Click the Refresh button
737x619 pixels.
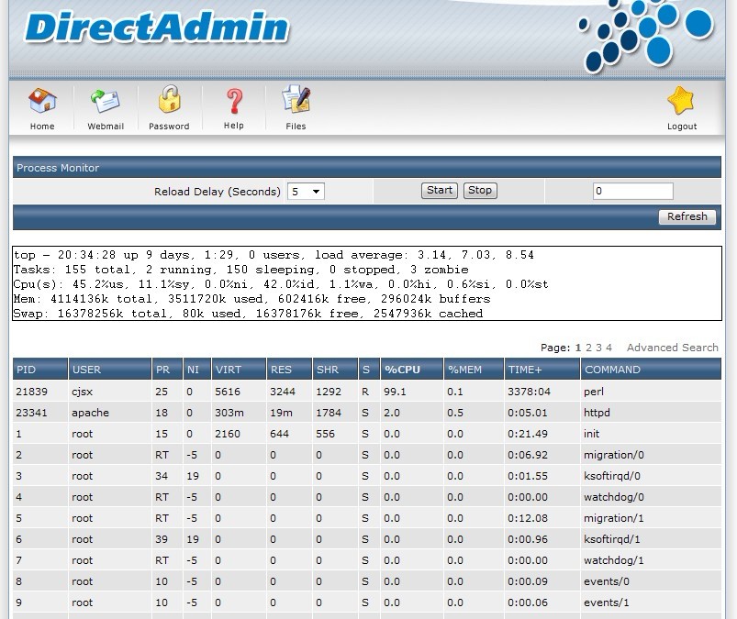[687, 216]
